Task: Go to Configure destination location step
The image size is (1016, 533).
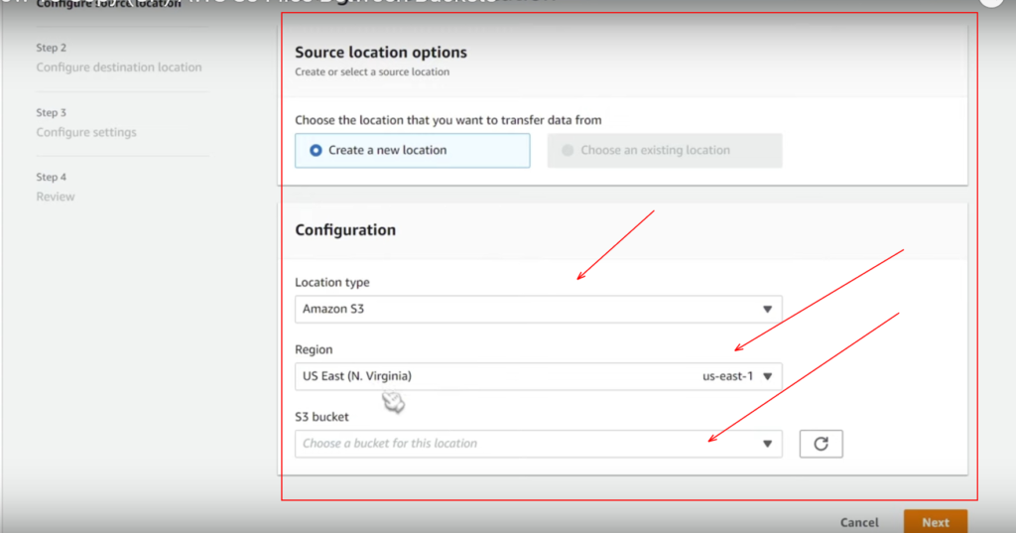Action: point(119,67)
